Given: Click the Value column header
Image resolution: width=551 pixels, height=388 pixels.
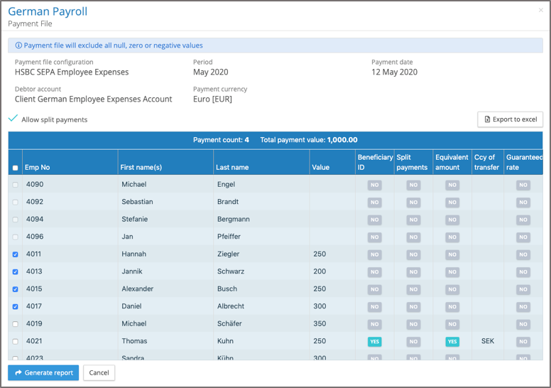Looking at the screenshot, I should (320, 168).
